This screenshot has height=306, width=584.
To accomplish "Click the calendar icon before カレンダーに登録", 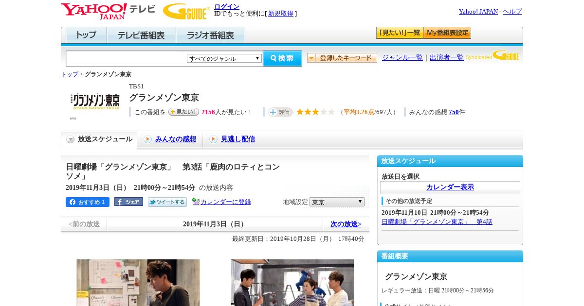I will tap(196, 201).
